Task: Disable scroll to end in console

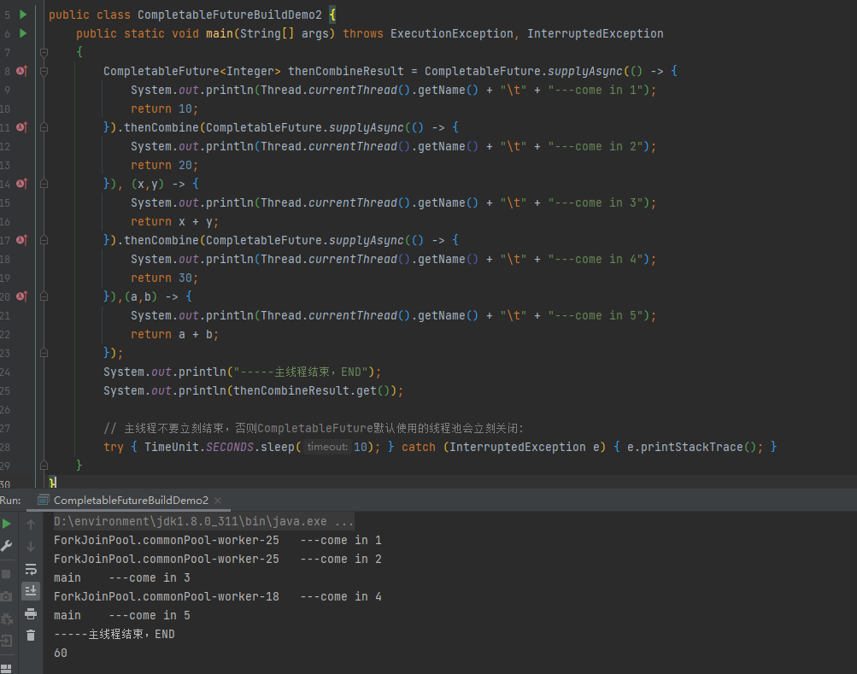Action: click(x=31, y=590)
